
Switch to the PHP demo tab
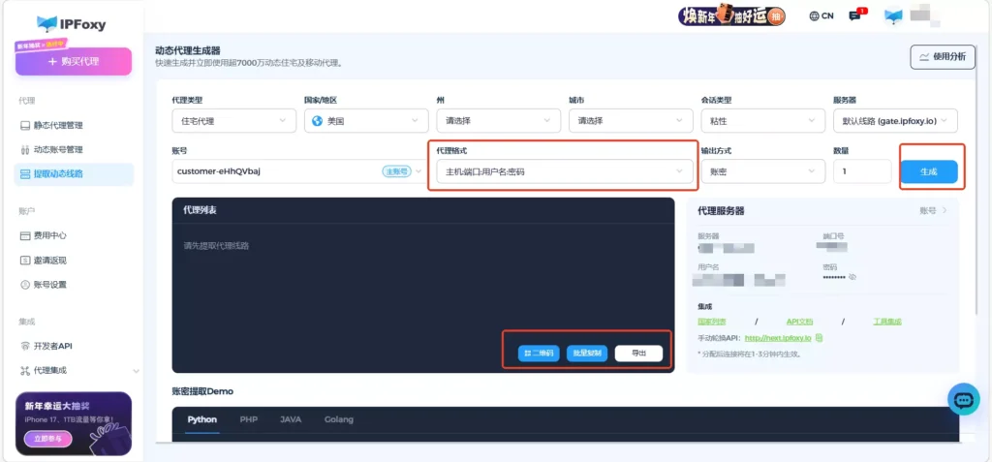pyautogui.click(x=248, y=419)
